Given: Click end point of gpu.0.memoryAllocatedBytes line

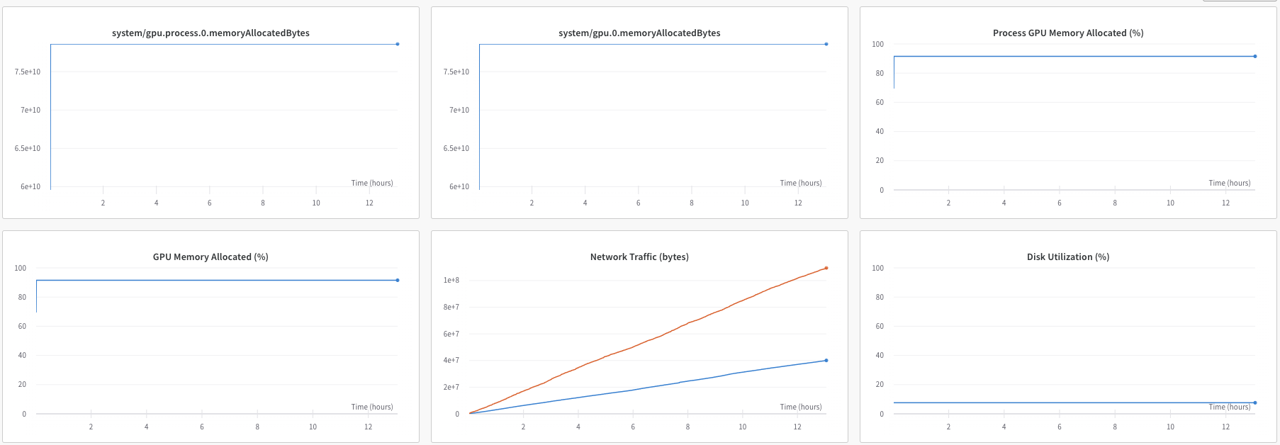Looking at the screenshot, I should [826, 44].
